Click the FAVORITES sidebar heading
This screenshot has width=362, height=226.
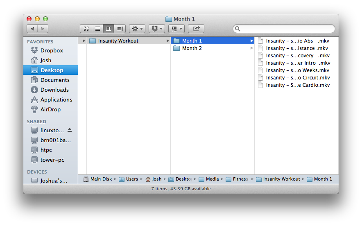pyautogui.click(x=40, y=42)
